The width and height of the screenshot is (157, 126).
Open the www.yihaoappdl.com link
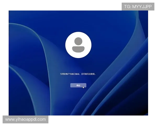26,119
